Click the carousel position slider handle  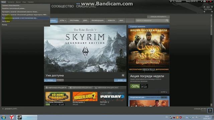coord(60,80)
